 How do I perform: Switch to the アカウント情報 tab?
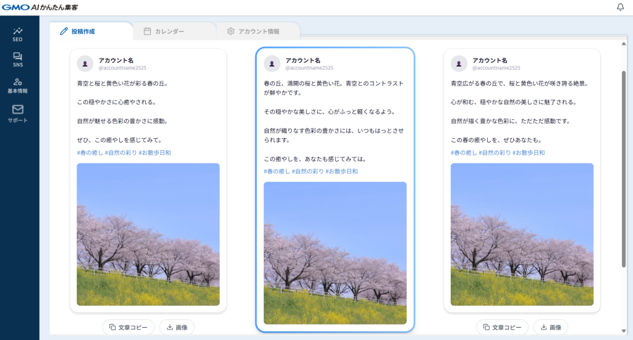coord(253,31)
